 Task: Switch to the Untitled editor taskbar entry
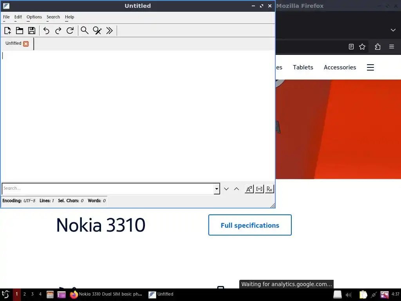pos(161,294)
